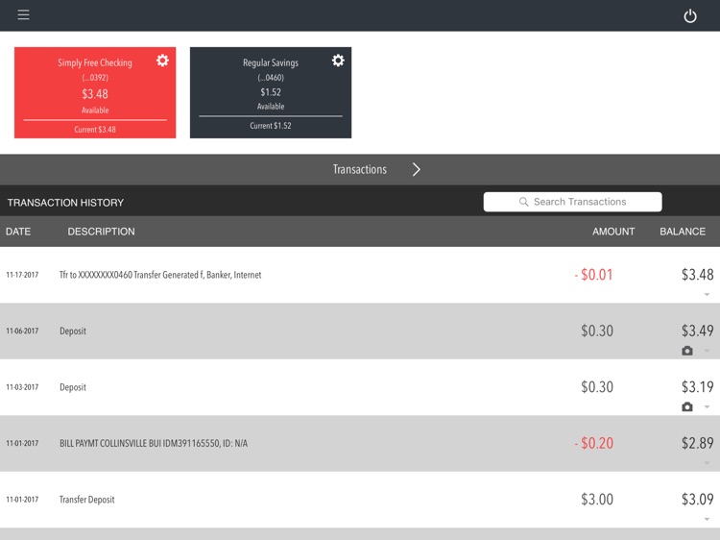Expand details for the $3.19 balance deposit
The height and width of the screenshot is (540, 720).
click(708, 406)
